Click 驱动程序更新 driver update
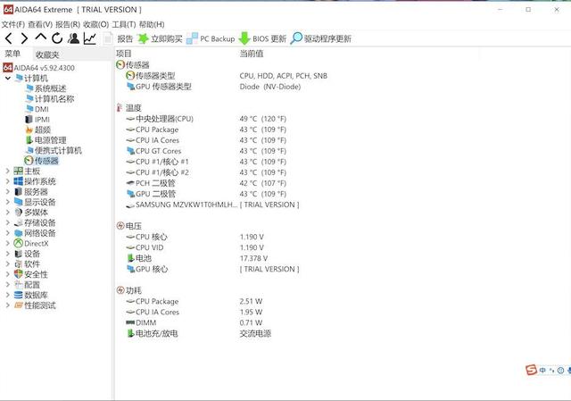571x401 pixels. click(321, 38)
